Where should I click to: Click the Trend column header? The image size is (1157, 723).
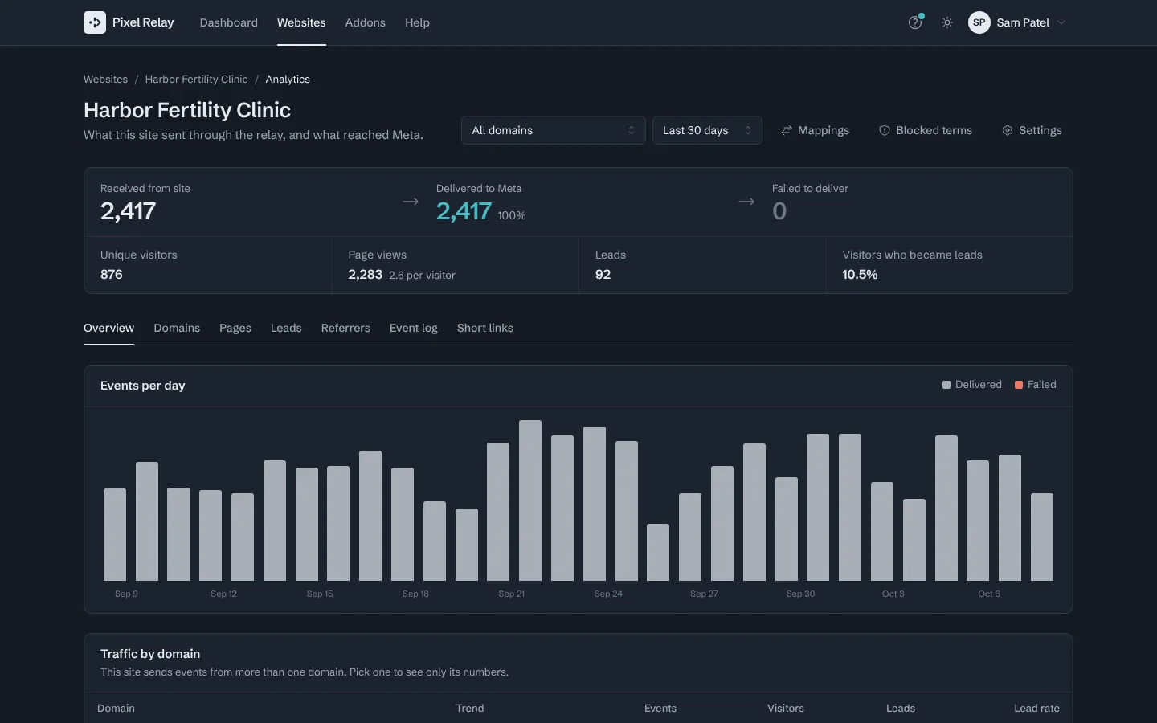click(x=470, y=708)
